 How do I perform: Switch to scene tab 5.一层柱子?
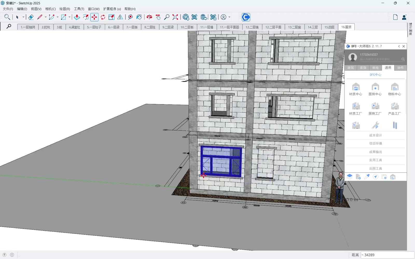94,27
